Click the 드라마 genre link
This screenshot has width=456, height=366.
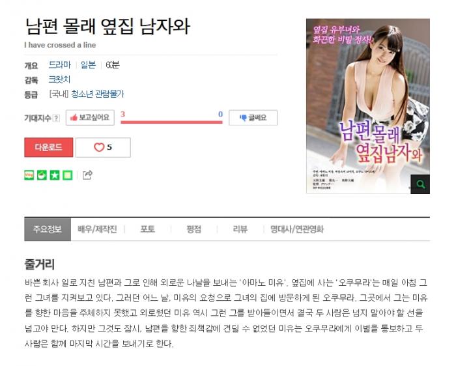60,64
